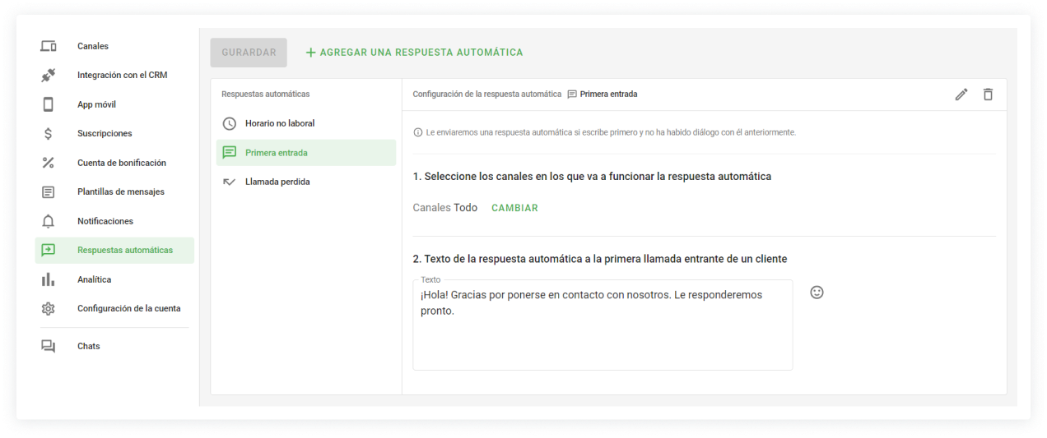The height and width of the screenshot is (438, 1047).
Task: Open Plantillas de mensajes menu item
Action: click(120, 192)
